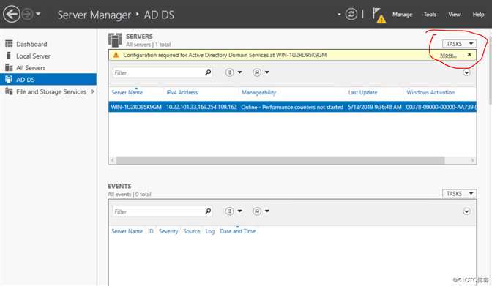Viewport: 492px width, 286px height.
Task: Sort servers by Last Update column
Action: tap(362, 92)
